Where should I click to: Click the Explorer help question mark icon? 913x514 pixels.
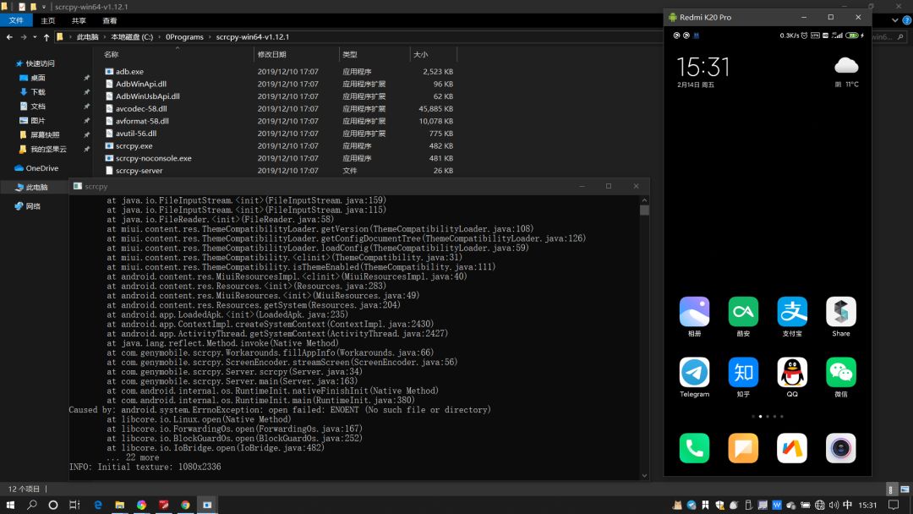[906, 20]
